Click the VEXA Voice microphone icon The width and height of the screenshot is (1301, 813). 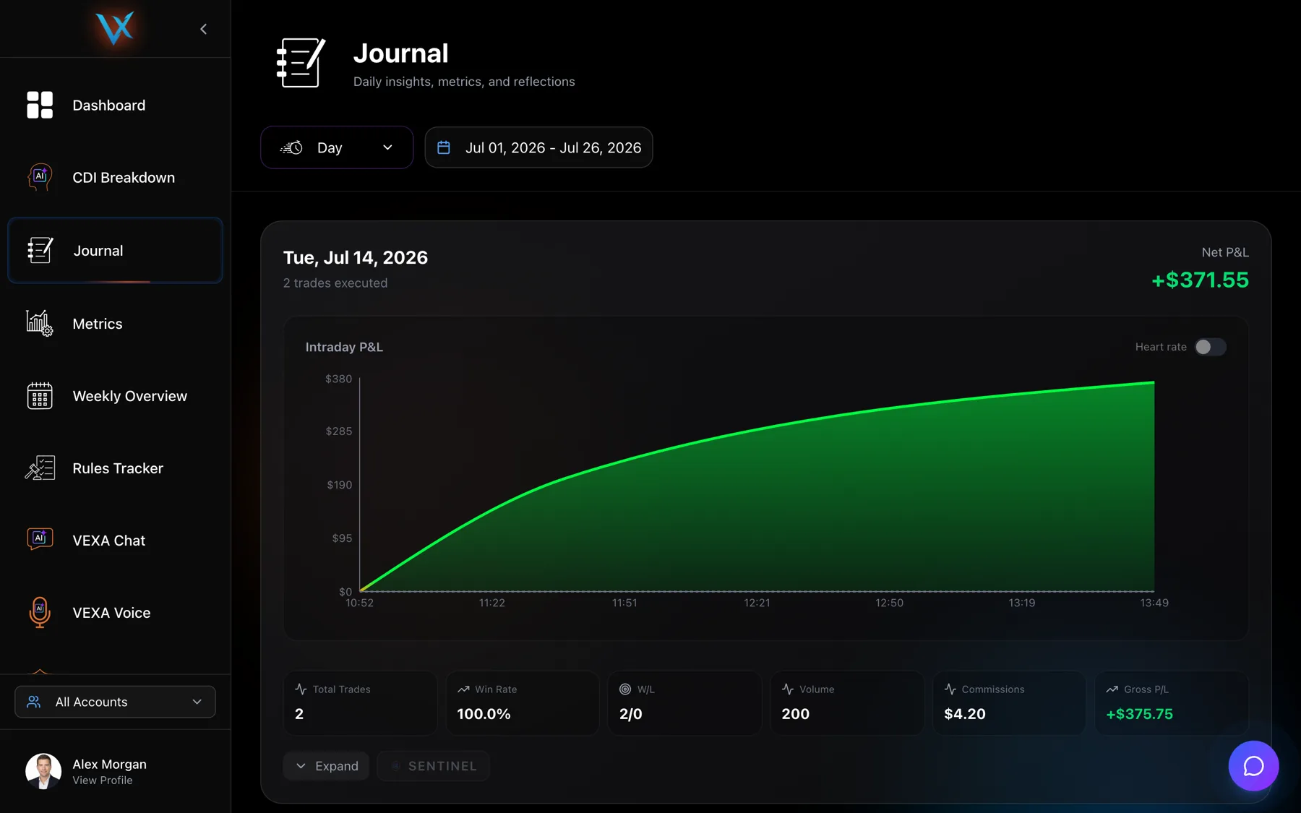[40, 612]
